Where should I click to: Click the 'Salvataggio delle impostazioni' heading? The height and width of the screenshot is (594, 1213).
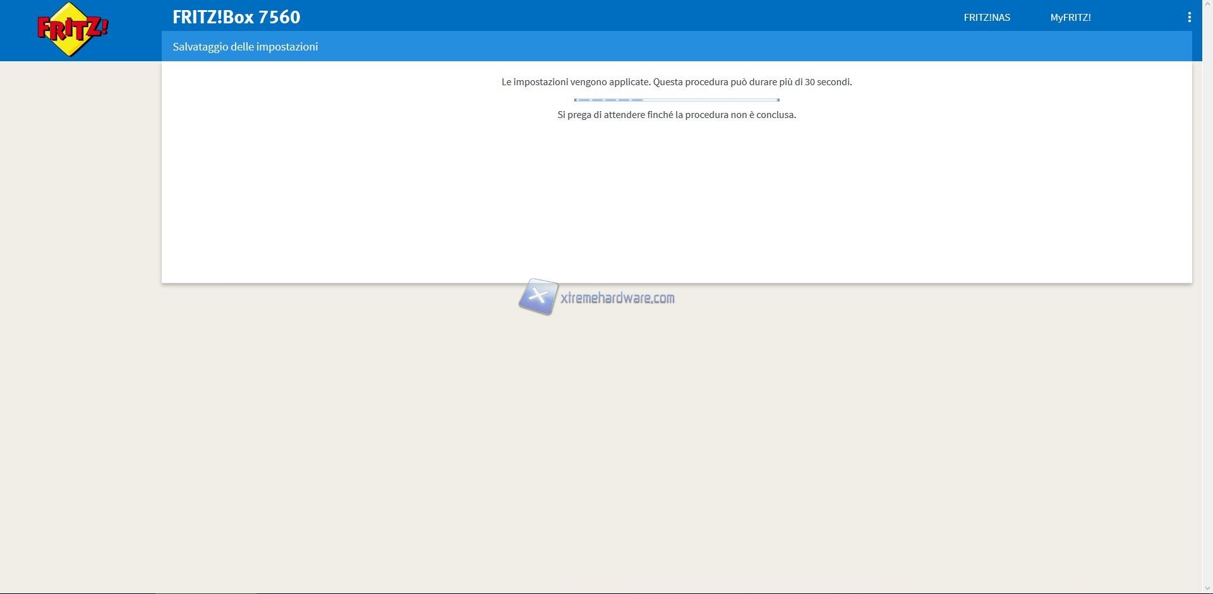pos(245,47)
